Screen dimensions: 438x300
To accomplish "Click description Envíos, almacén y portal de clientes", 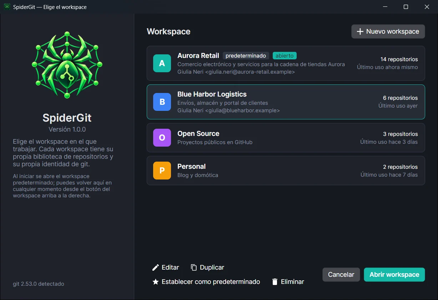I will tap(223, 103).
